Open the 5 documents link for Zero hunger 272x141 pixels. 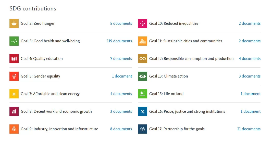click(x=121, y=23)
